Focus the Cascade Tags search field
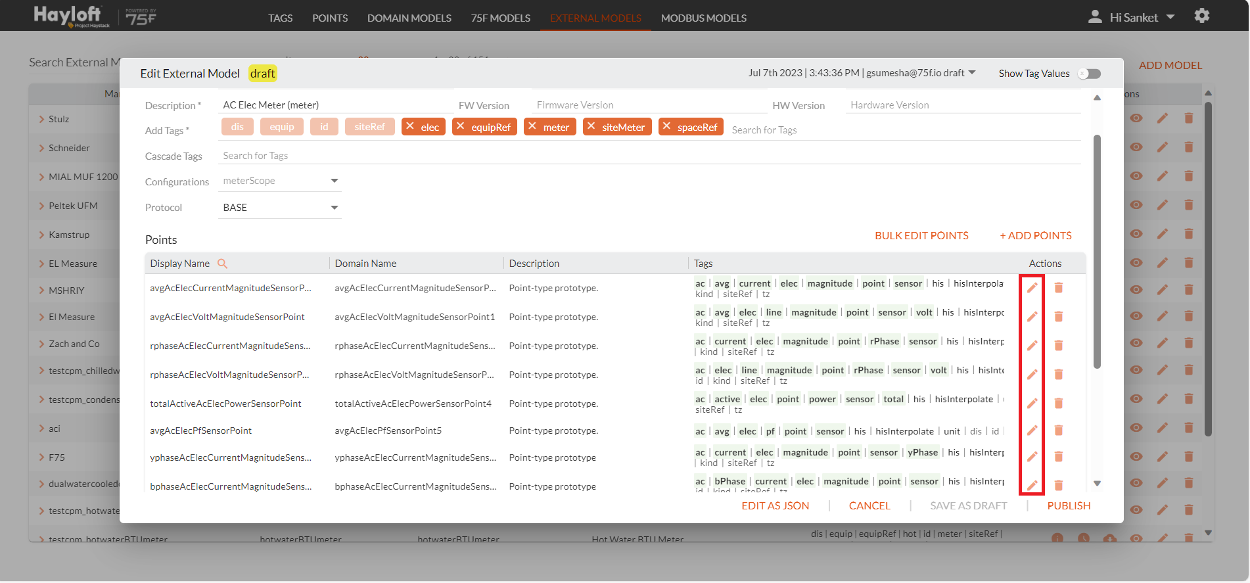1250x583 pixels. [x=649, y=156]
